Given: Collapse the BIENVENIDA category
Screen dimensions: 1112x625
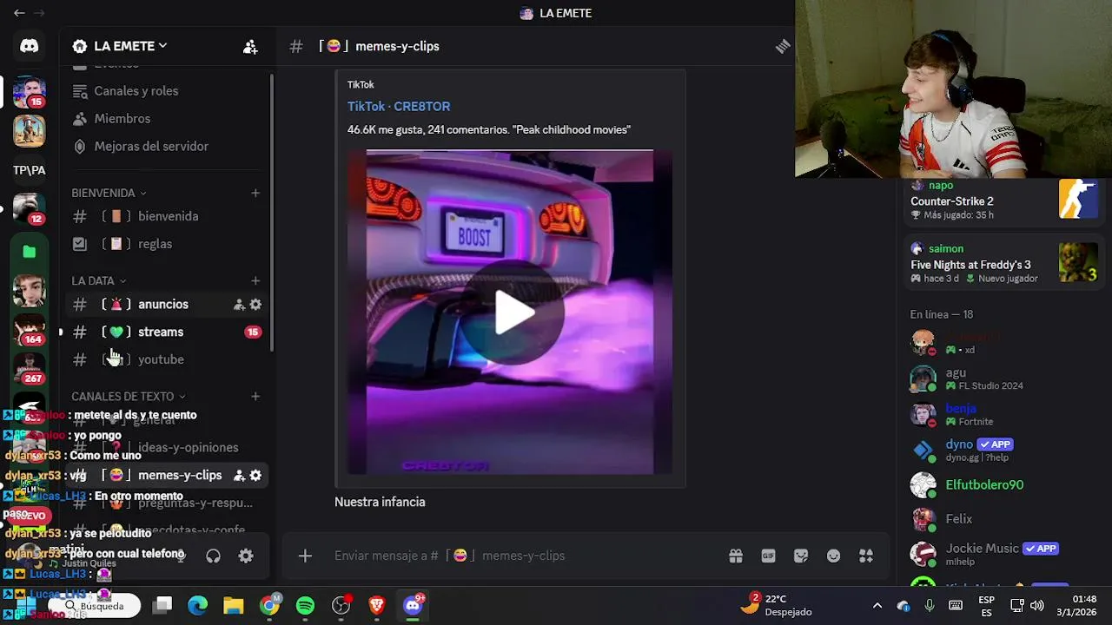Looking at the screenshot, I should coord(109,193).
